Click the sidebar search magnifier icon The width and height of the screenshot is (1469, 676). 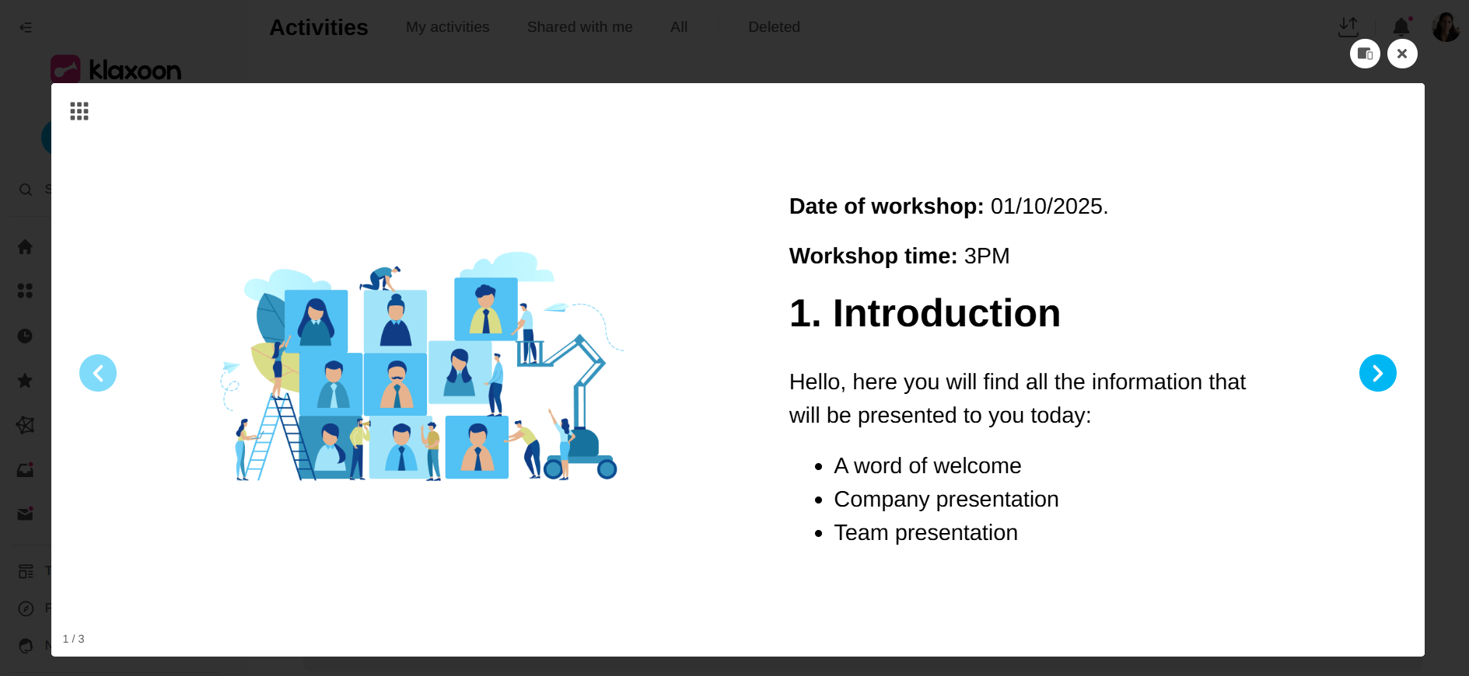[x=26, y=190]
